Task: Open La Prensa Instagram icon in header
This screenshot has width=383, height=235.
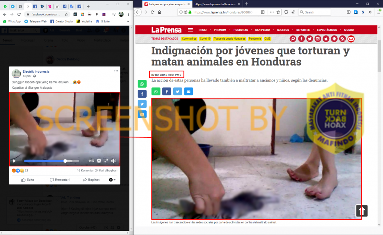Action: click(x=318, y=39)
